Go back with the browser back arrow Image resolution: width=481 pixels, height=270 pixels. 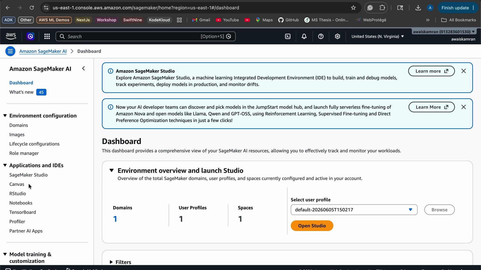coord(8,8)
